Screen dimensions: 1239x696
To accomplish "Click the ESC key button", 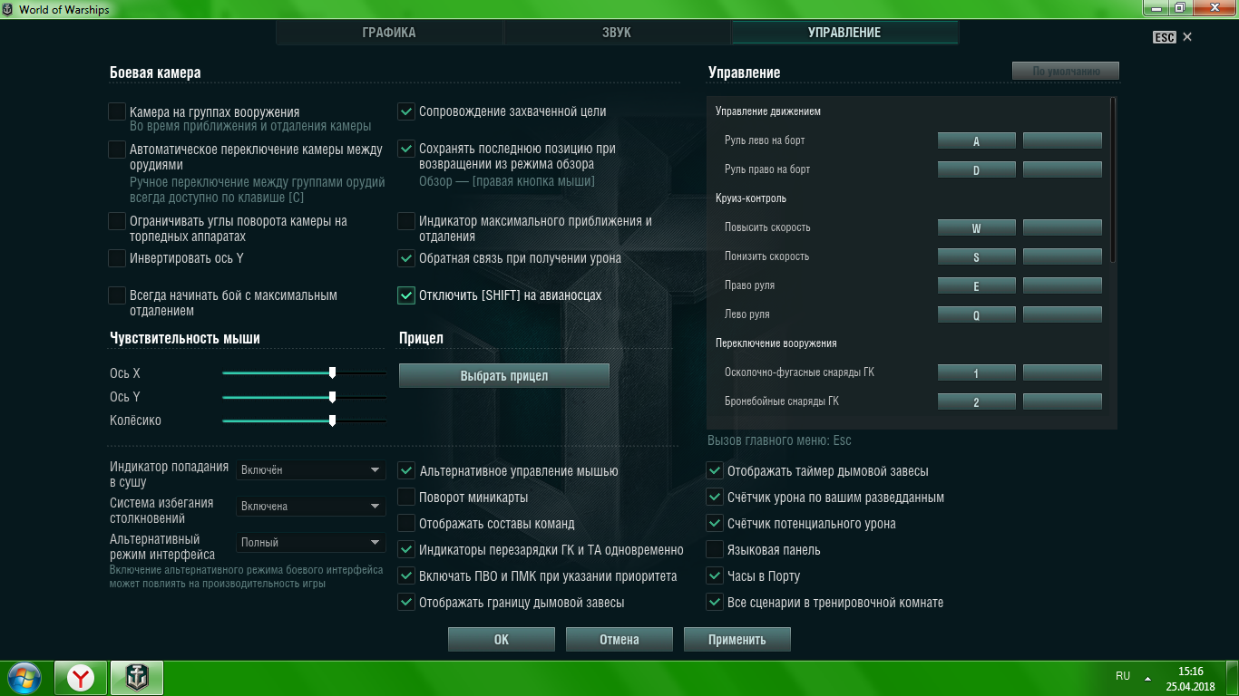I will [x=1165, y=37].
